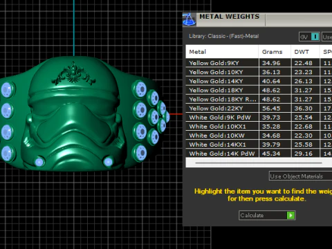Select the Yellow Gold:9KY row
Viewport: 332px width, 249px height.
click(x=259, y=63)
